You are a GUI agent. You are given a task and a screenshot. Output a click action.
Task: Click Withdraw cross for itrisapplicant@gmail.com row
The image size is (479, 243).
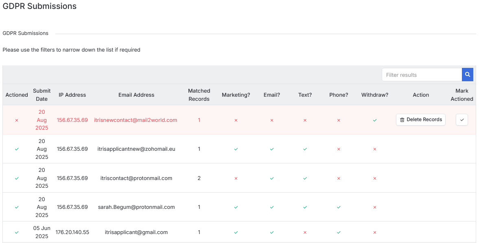click(375, 232)
